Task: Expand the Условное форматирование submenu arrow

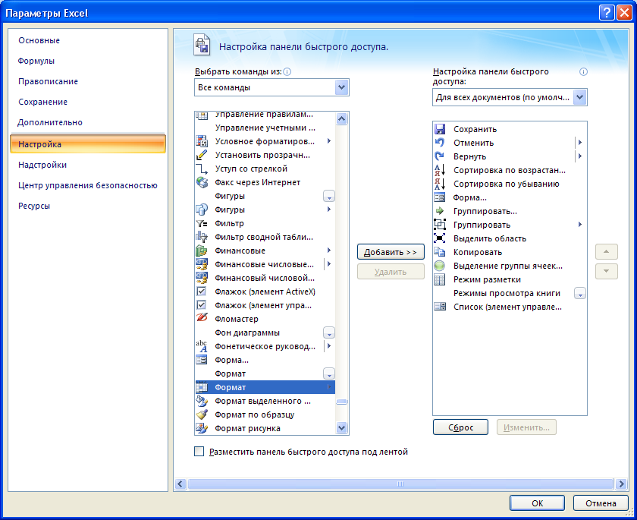Action: 329,141
